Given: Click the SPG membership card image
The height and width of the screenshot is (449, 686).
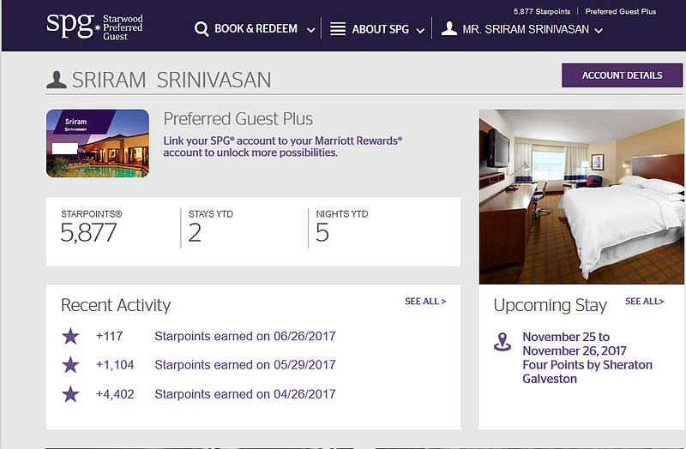Looking at the screenshot, I should (x=98, y=143).
